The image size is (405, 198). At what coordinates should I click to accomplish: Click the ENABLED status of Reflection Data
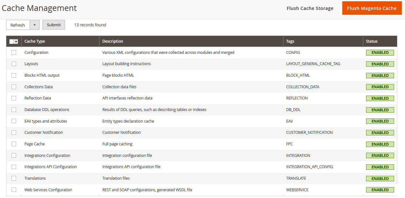(x=380, y=99)
